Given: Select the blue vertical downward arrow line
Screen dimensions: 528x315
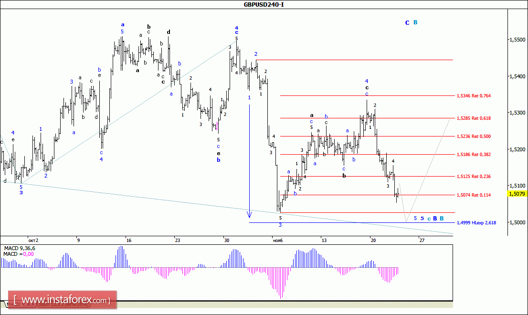Looking at the screenshot, I should (x=249, y=161).
